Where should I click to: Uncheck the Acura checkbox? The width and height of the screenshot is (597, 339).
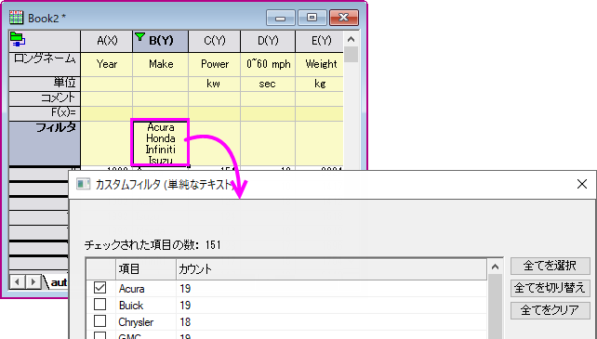(x=100, y=288)
